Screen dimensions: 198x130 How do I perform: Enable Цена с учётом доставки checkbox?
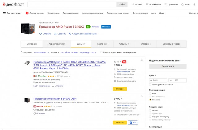click(150, 84)
